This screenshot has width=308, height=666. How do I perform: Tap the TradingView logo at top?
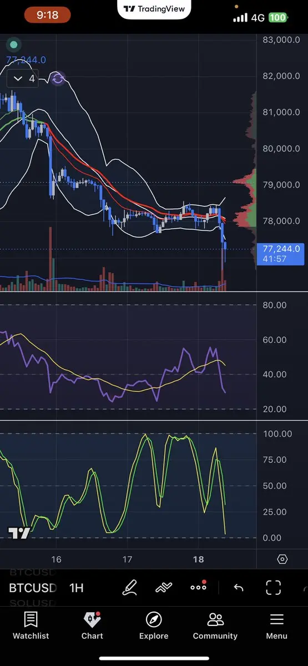click(154, 9)
